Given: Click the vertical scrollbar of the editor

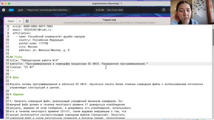Looking at the screenshot, I should 213,37.
